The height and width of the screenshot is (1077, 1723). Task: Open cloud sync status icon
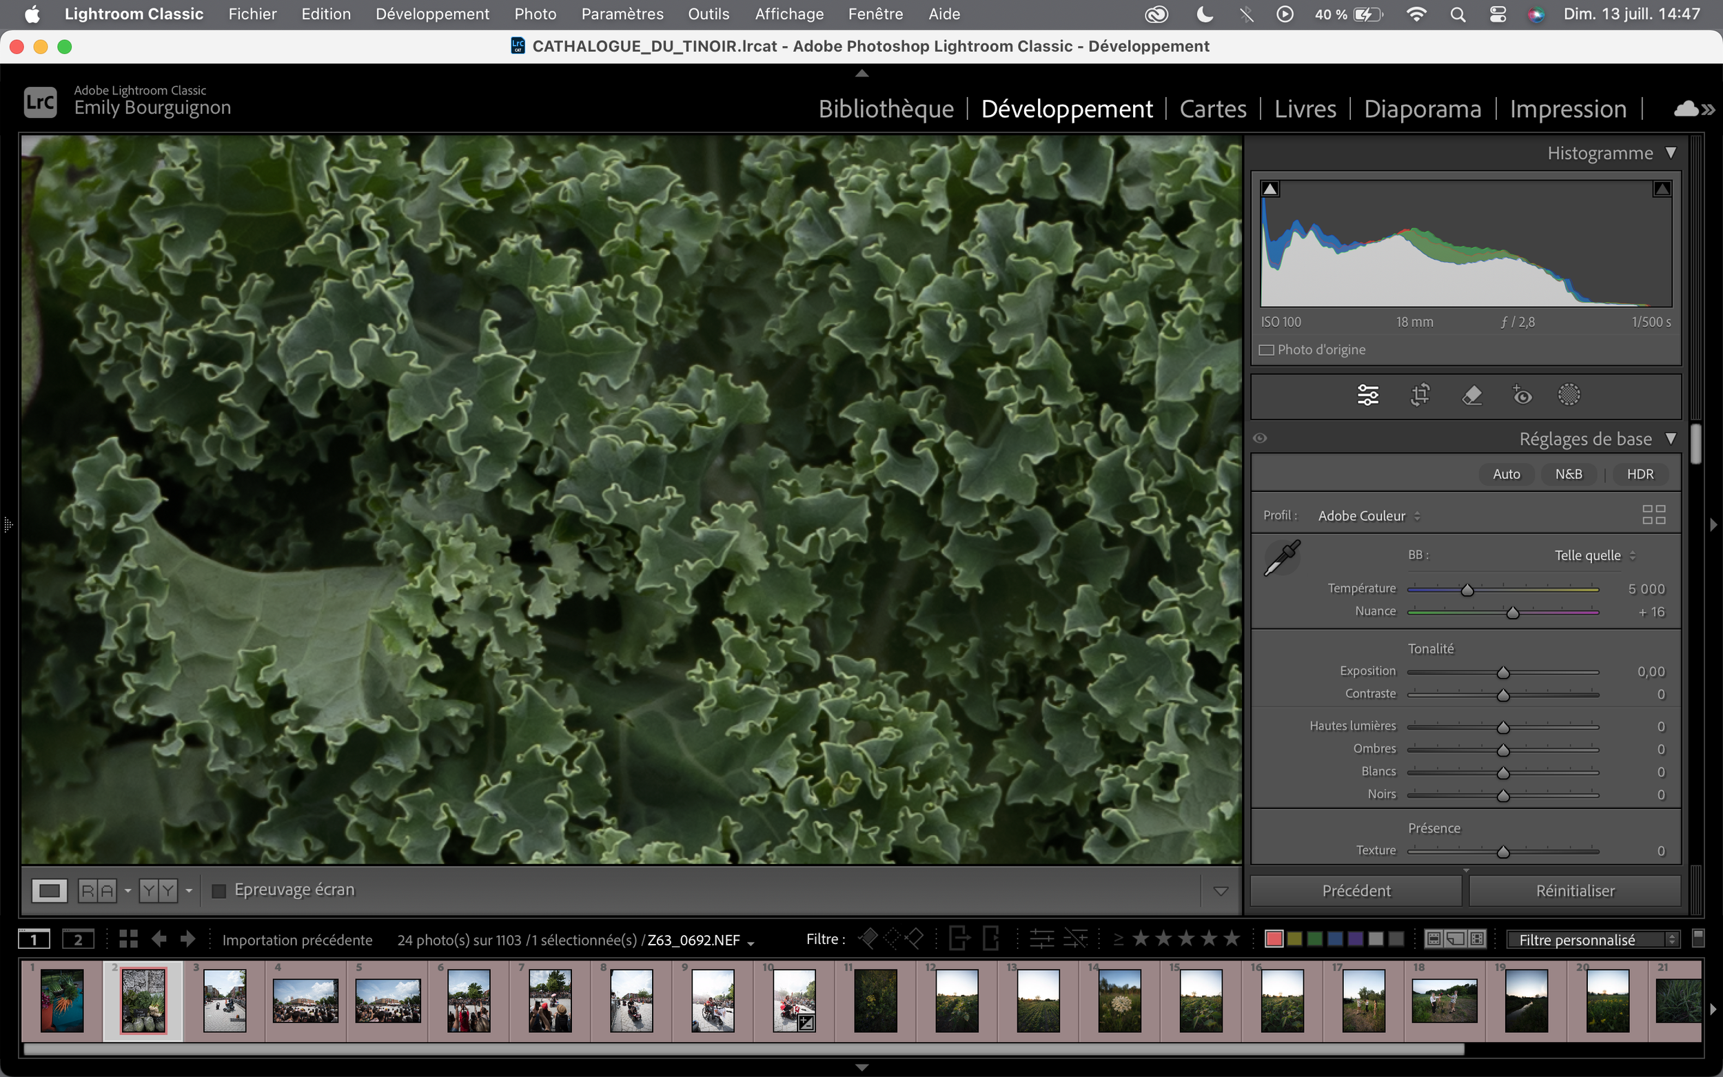(1685, 108)
